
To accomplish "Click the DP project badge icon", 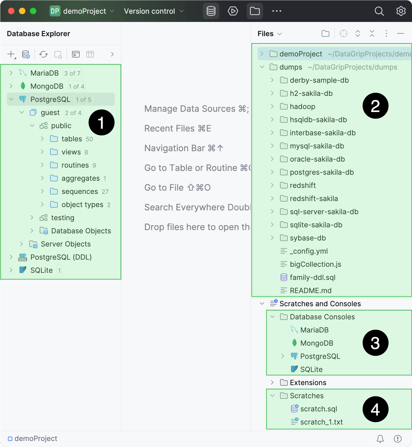I will tap(55, 11).
